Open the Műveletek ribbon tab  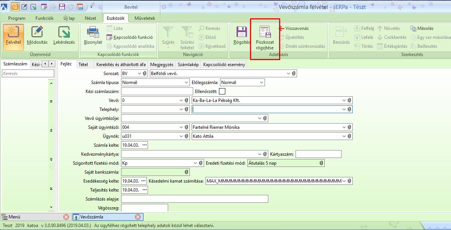point(144,18)
